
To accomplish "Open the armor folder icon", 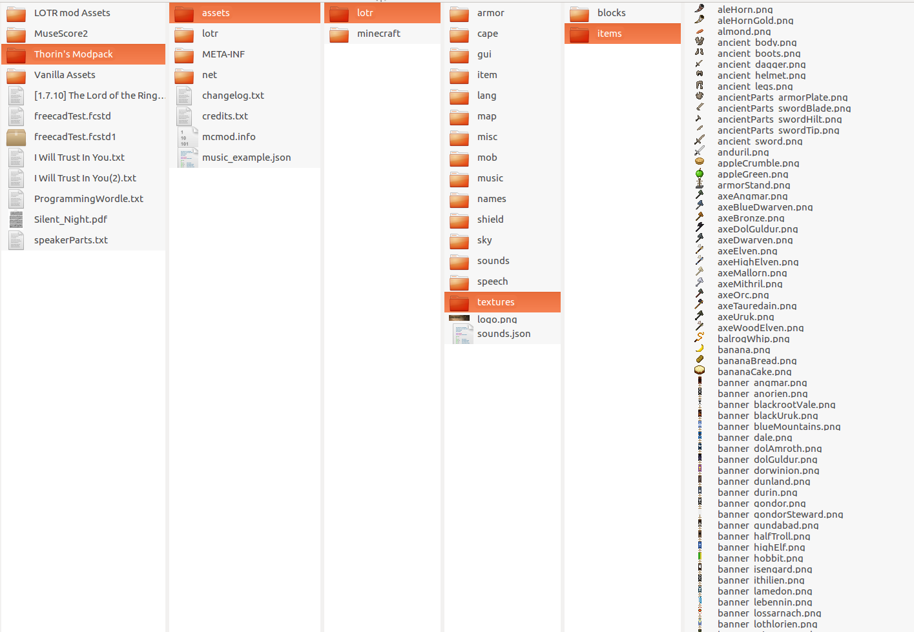I will pyautogui.click(x=459, y=13).
